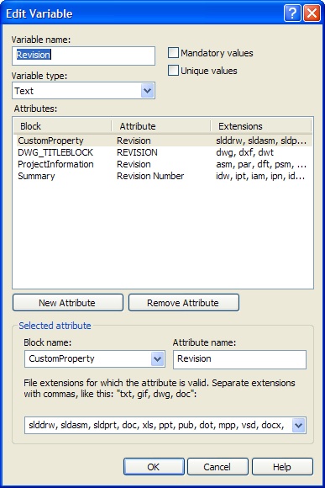
Task: Enable the Unique values checkbox
Action: click(173, 71)
